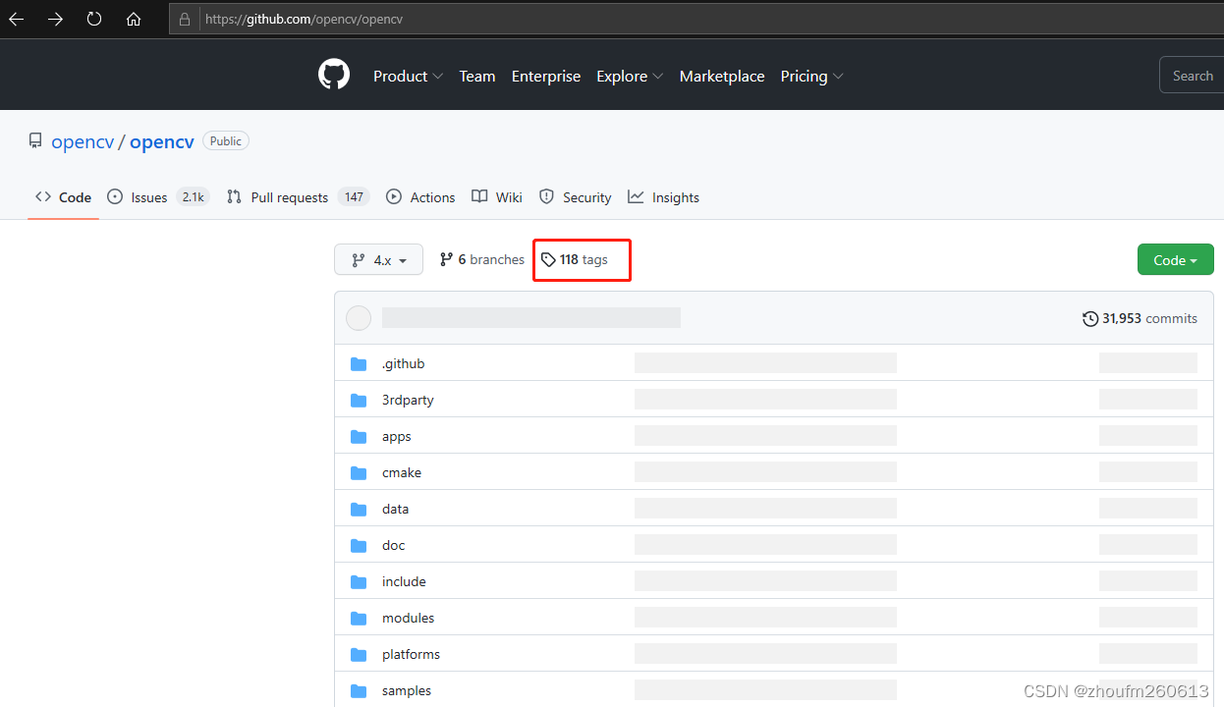Click the cmake folder icon
Screen dimensions: 1224x707
tap(359, 473)
